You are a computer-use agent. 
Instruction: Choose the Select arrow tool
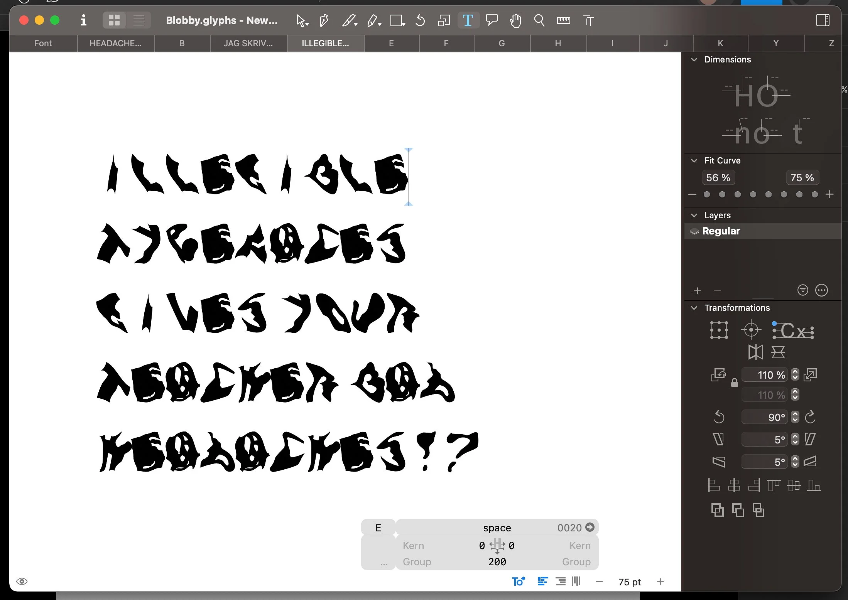click(x=302, y=20)
